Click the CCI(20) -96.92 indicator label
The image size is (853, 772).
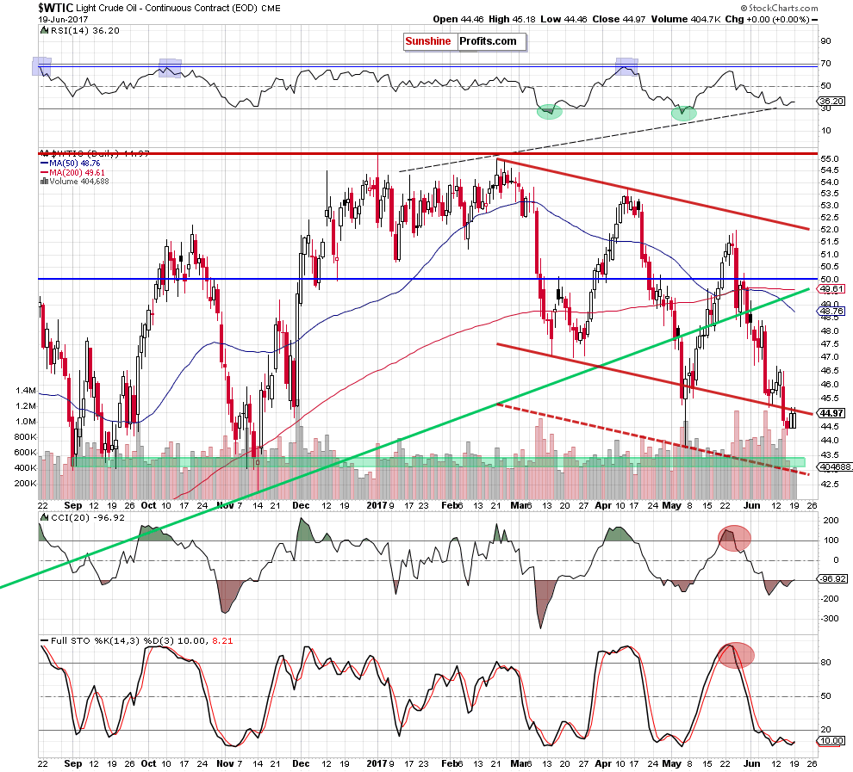coord(87,518)
